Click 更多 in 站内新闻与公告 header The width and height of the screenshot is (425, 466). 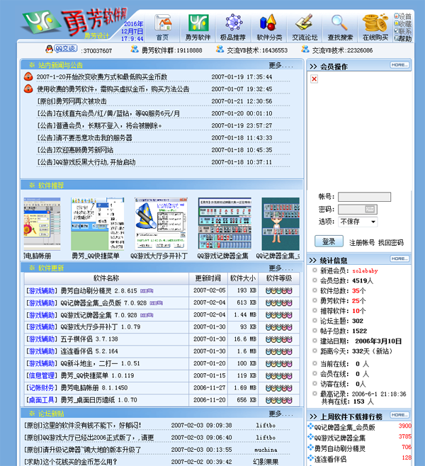(x=281, y=65)
